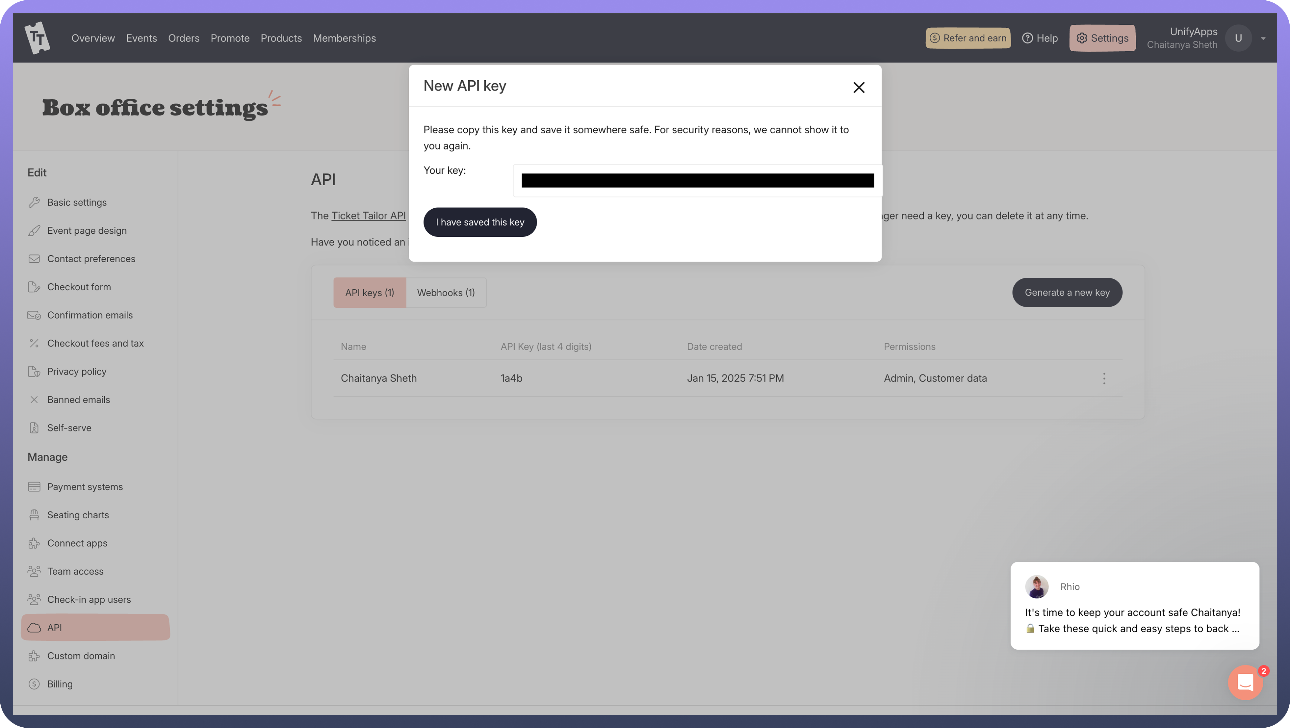Viewport: 1290px width, 728px height.
Task: Open Team access in sidebar
Action: (75, 571)
